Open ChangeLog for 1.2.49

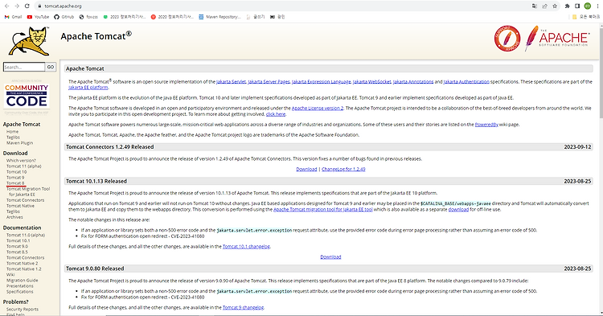click(343, 169)
